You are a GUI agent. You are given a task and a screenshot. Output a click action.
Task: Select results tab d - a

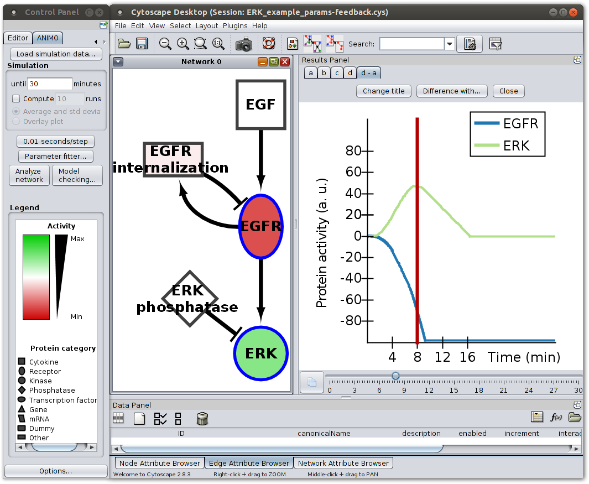[368, 72]
